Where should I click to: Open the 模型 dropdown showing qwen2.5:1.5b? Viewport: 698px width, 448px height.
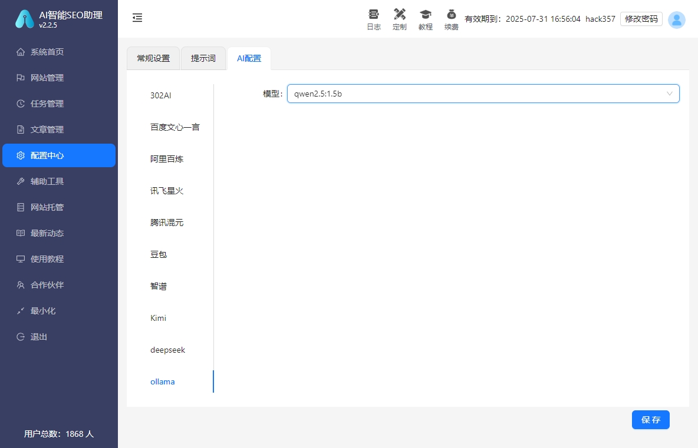point(483,94)
